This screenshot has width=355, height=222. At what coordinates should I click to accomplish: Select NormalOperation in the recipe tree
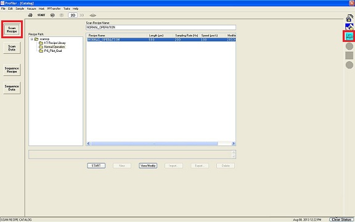click(x=55, y=47)
